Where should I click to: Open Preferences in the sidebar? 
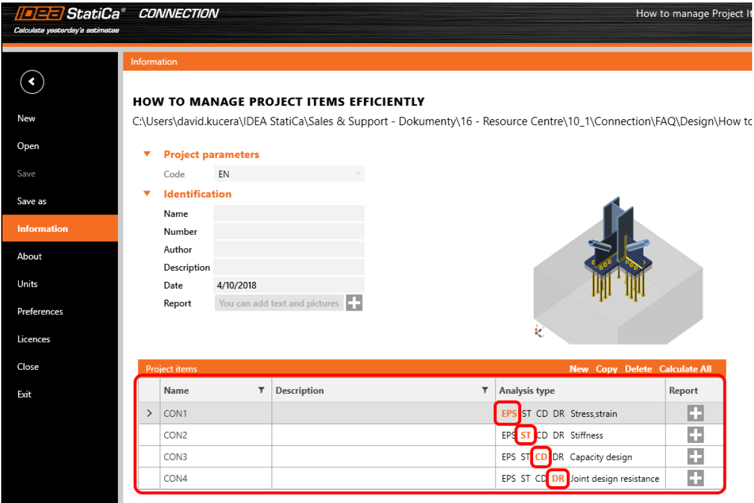(x=40, y=311)
